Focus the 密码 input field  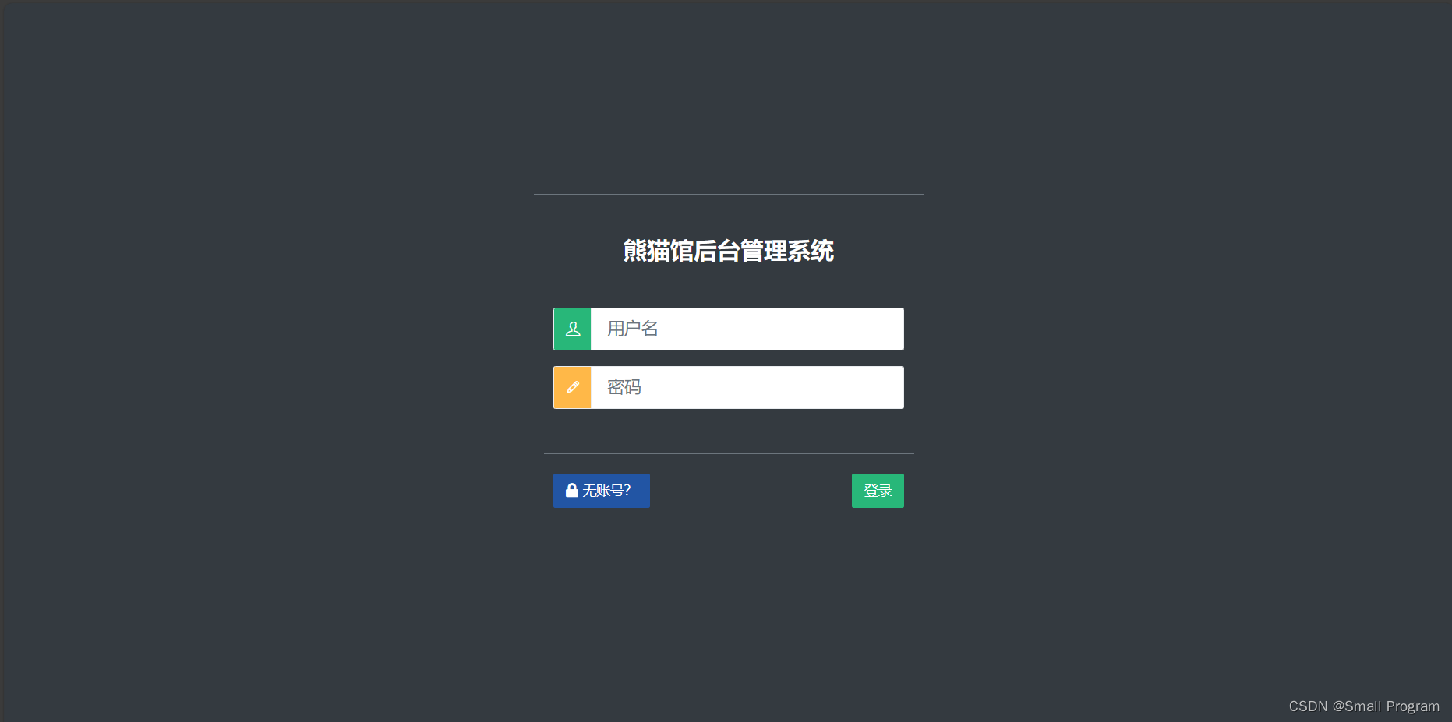pos(747,387)
